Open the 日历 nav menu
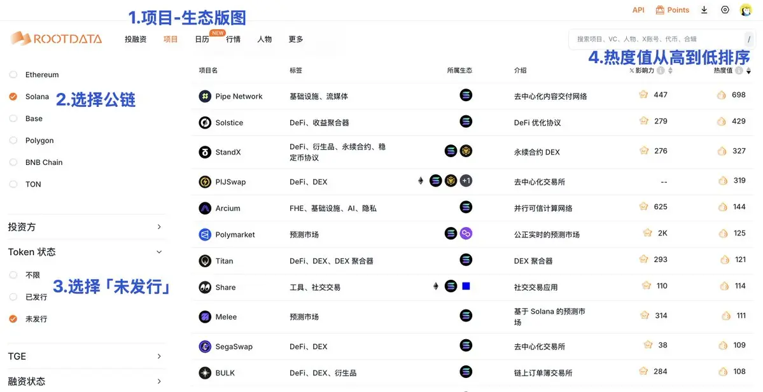The image size is (763, 392). pos(202,39)
